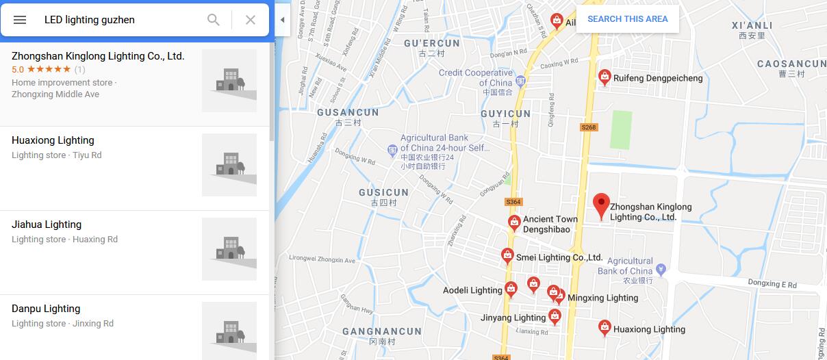
Task: Open the hamburger main menu
Action: point(20,20)
